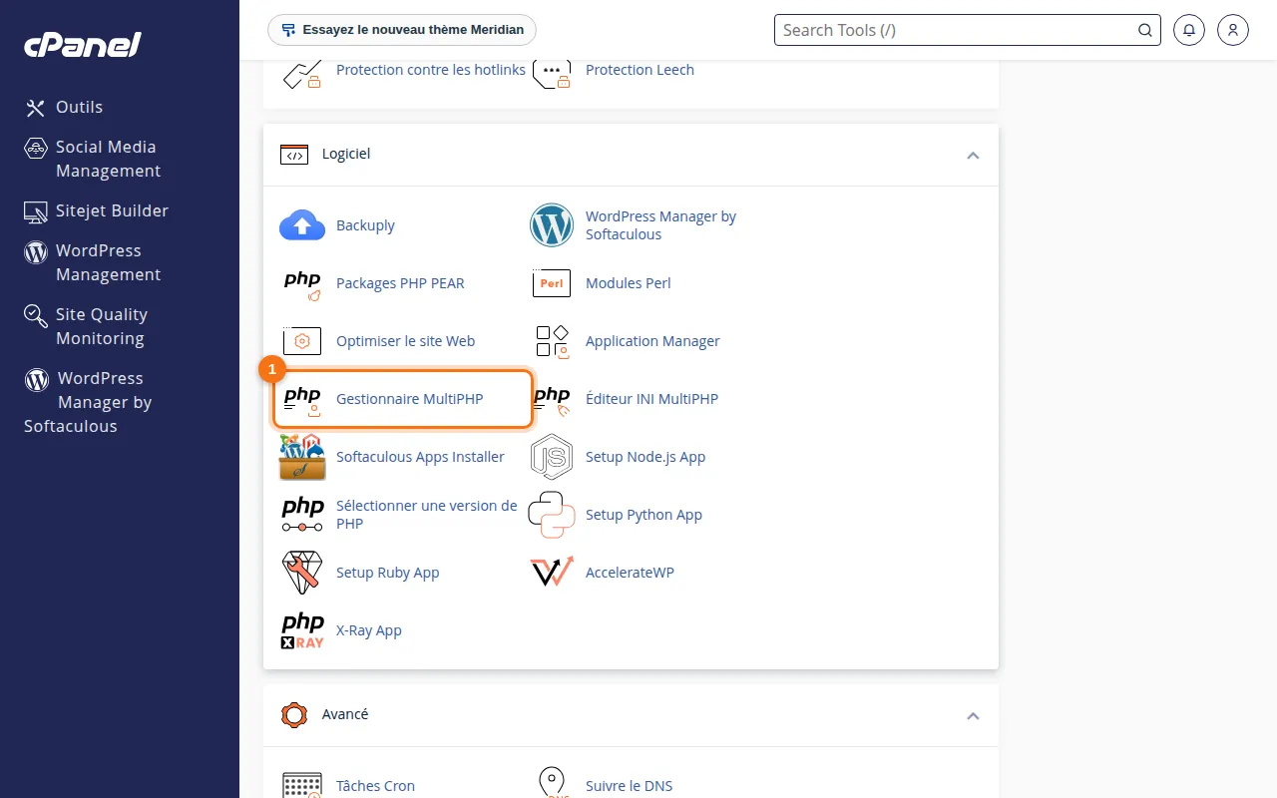The image size is (1277, 798).
Task: Open Application Manager link
Action: click(652, 341)
